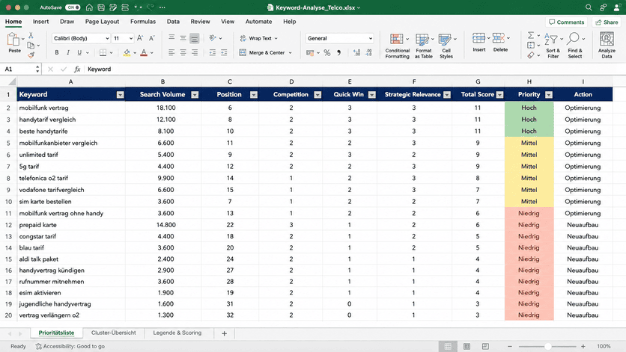Viewport: 626px width, 352px height.
Task: Click Accessibility: Good to go status
Action: click(x=70, y=347)
